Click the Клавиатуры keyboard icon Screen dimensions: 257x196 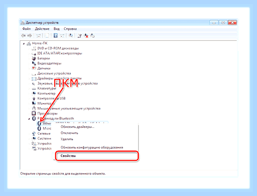click(34, 88)
